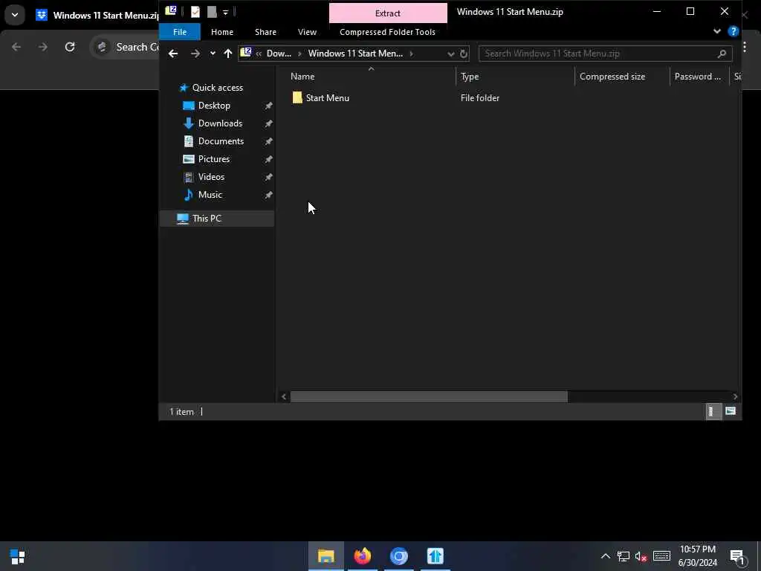This screenshot has width=761, height=571.
Task: Open the File menu
Action: (x=180, y=32)
